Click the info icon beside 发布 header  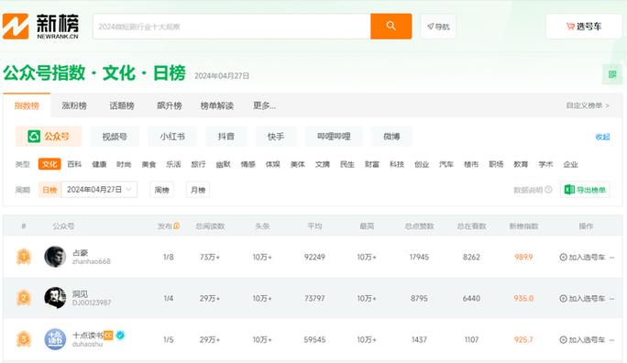[176, 225]
